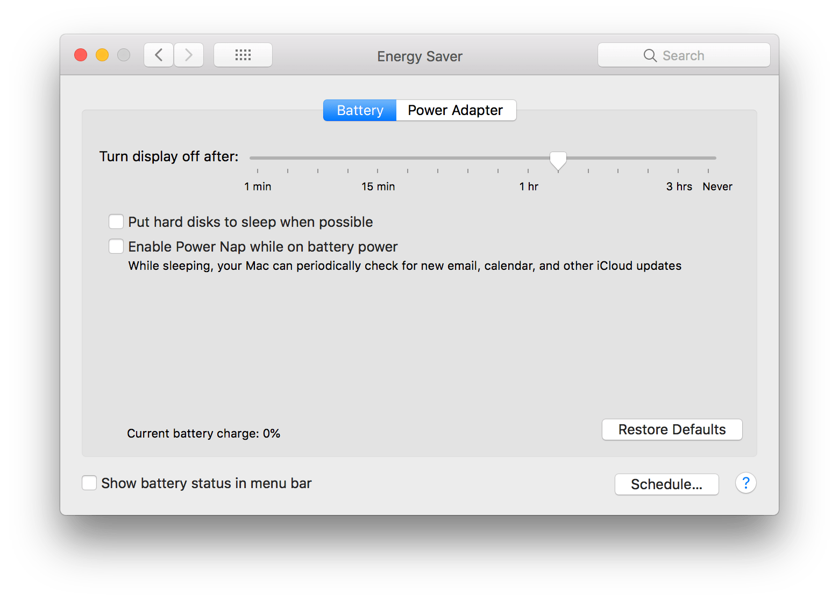Open the Show All preferences grid icon
The width and height of the screenshot is (839, 601).
[x=243, y=54]
